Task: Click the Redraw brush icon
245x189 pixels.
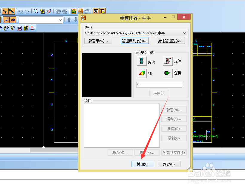Action: click(49, 11)
